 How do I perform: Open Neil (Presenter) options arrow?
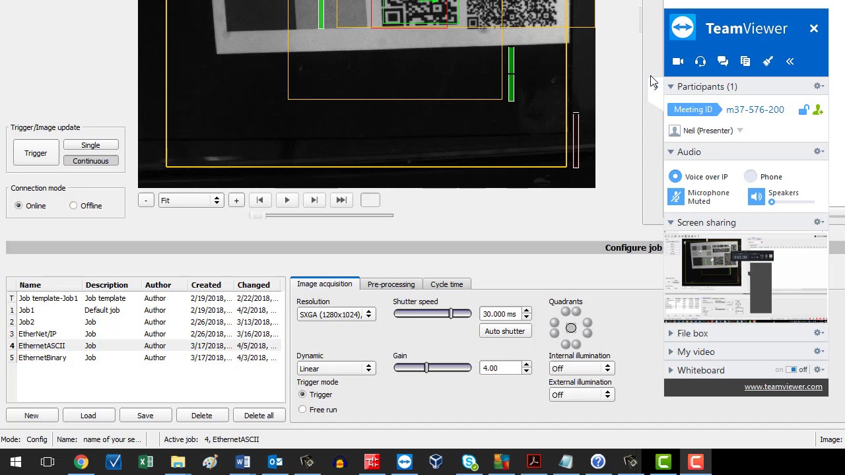click(740, 131)
